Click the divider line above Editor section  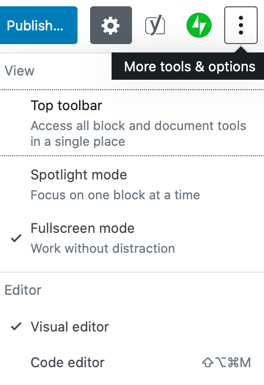[132, 272]
